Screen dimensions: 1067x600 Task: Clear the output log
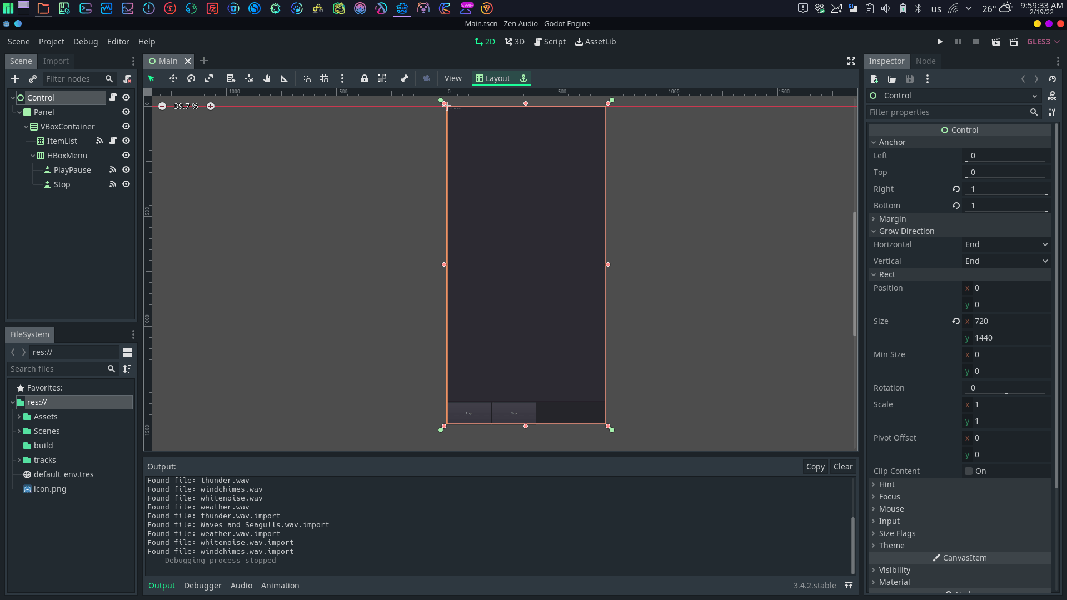tap(842, 467)
